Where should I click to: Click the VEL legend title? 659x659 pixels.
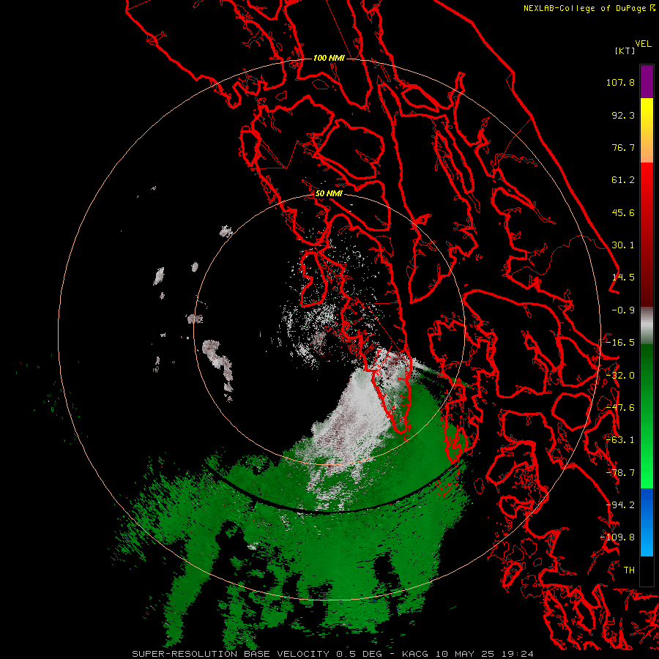tap(643, 44)
